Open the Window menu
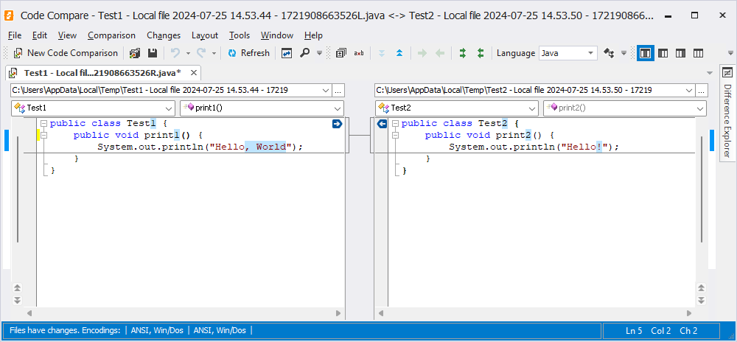 point(277,35)
